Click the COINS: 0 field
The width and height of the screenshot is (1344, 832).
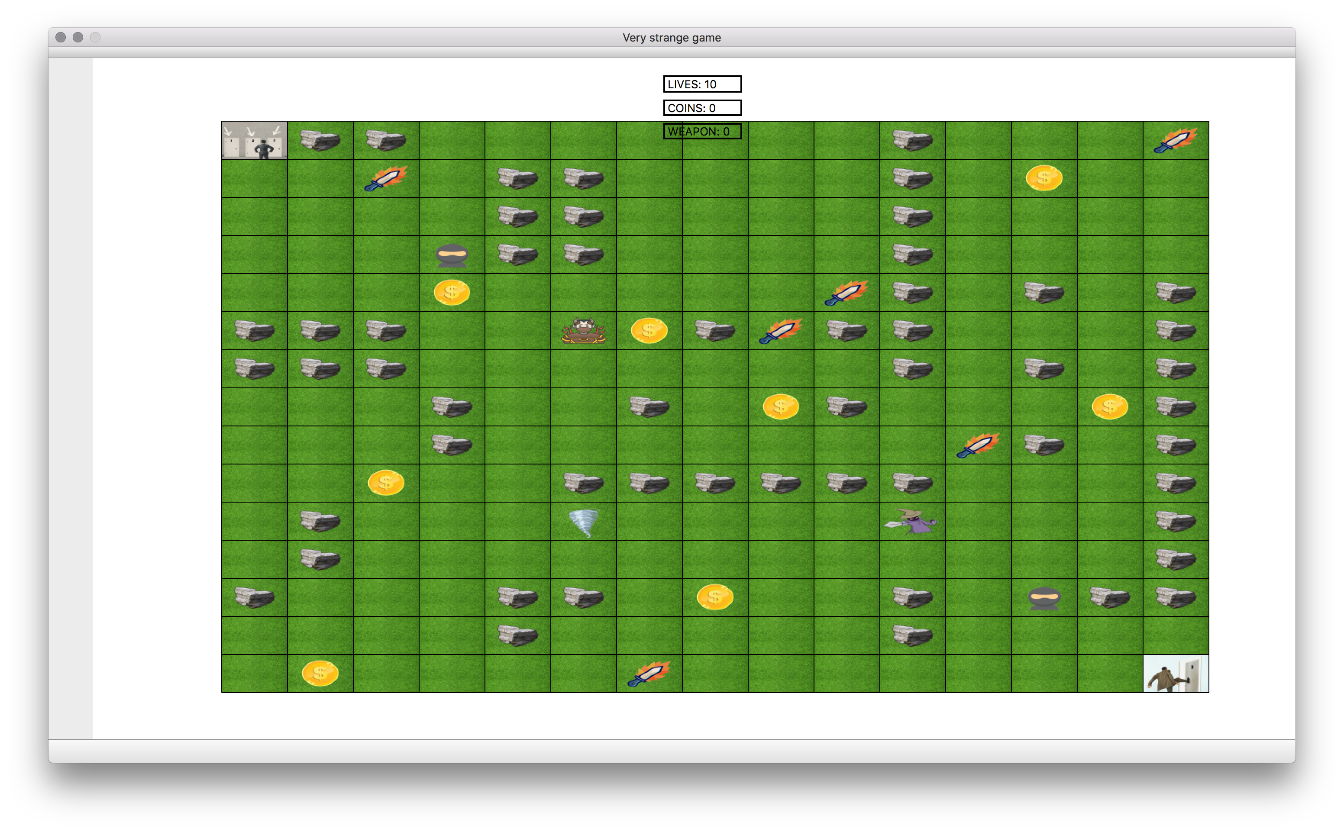[x=702, y=108]
